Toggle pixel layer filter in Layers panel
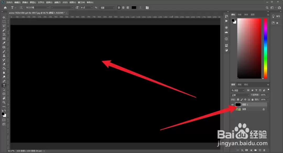This screenshot has height=153, width=283. pyautogui.click(x=248, y=90)
